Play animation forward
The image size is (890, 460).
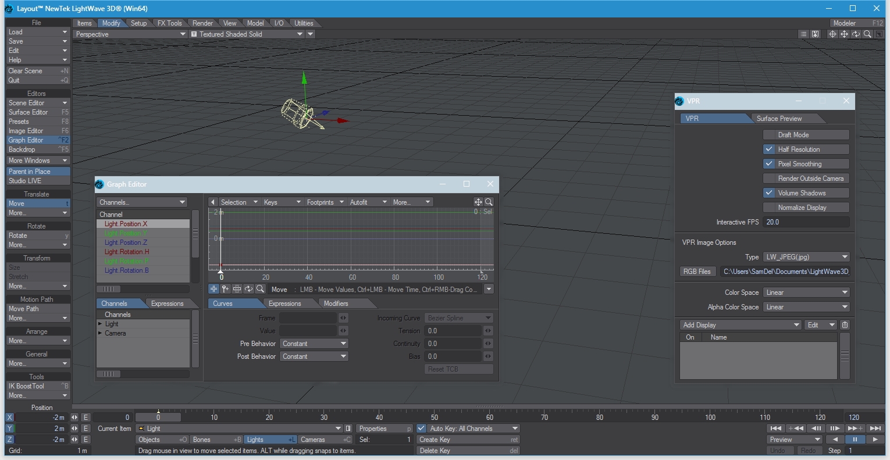coord(875,440)
